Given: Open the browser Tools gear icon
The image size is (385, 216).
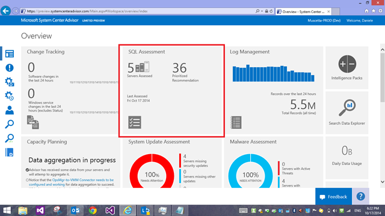Looking at the screenshot, I should pos(380,11).
